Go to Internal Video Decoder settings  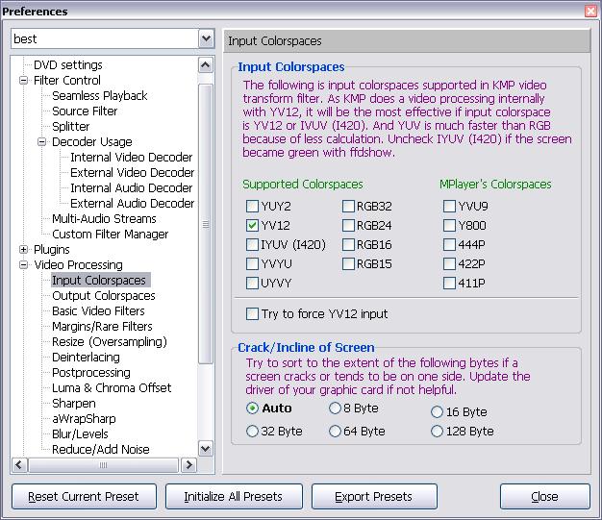[x=131, y=158]
